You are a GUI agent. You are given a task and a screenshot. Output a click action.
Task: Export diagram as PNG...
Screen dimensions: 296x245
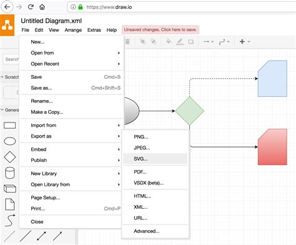coord(155,137)
